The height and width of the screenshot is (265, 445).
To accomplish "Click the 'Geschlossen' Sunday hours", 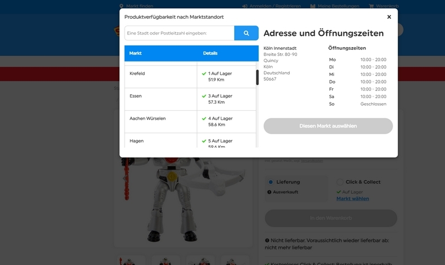I will pyautogui.click(x=373, y=104).
